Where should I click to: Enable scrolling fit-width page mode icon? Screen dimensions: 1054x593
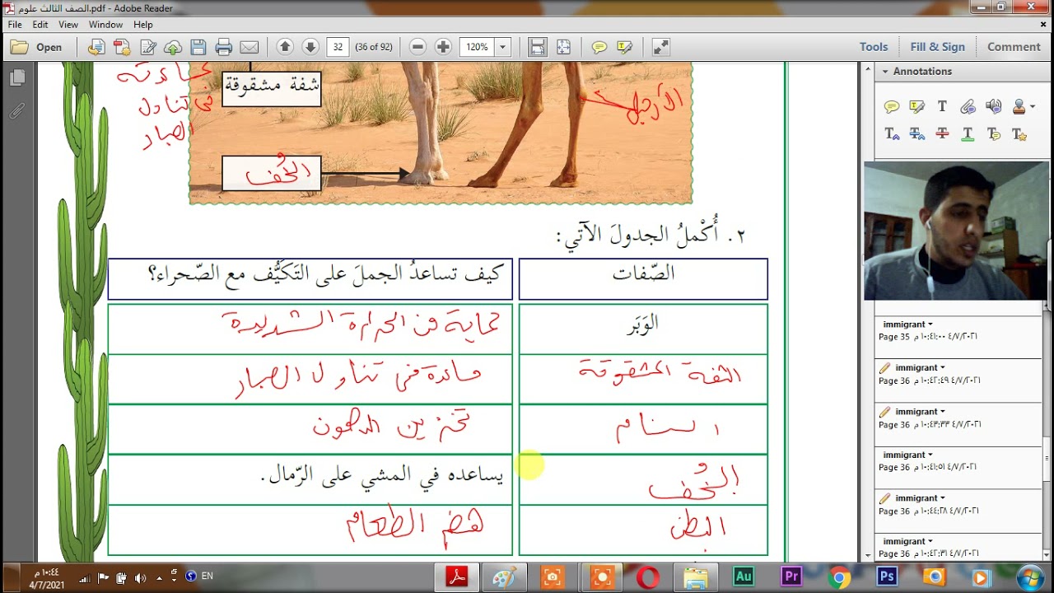(538, 47)
